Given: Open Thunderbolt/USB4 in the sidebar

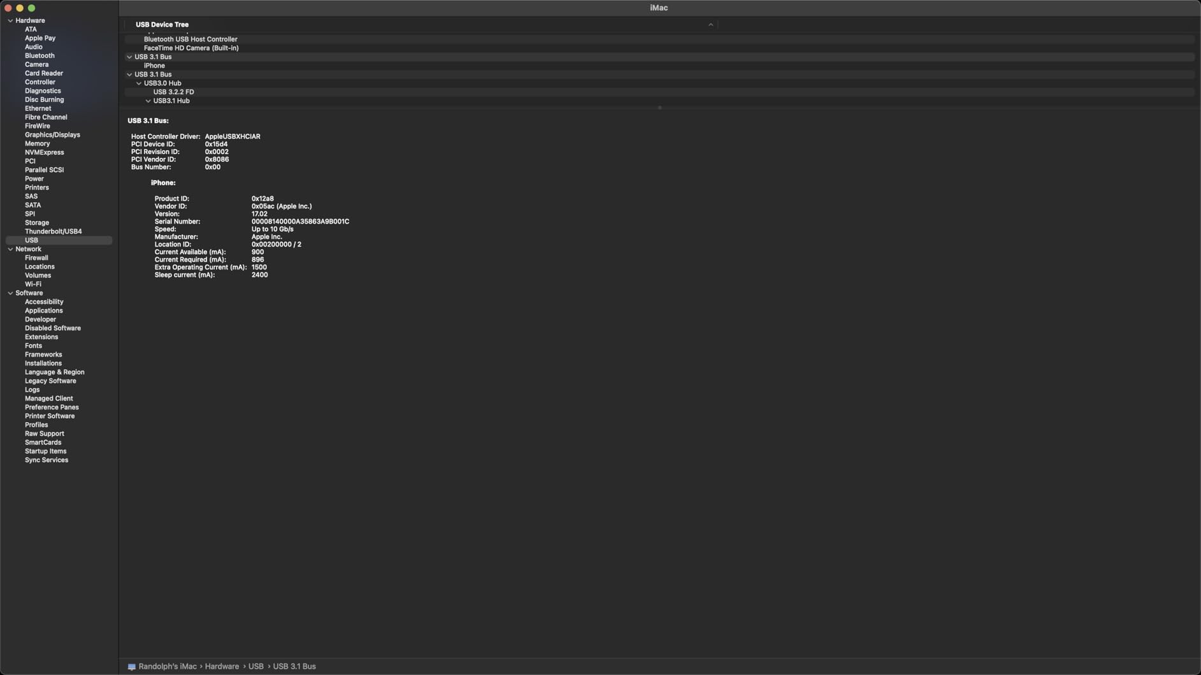Looking at the screenshot, I should click(53, 232).
